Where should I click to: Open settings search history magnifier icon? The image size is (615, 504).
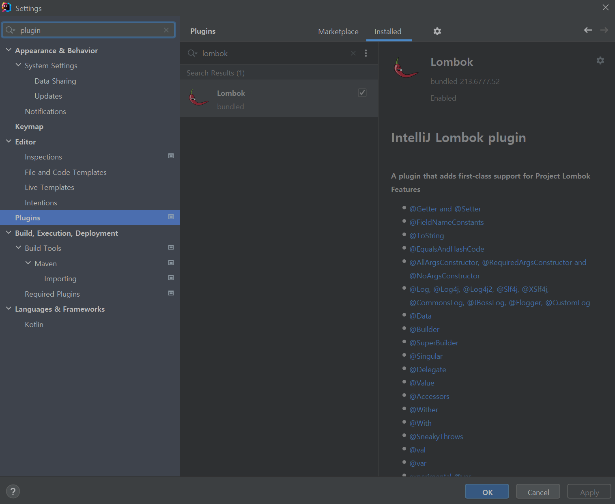pyautogui.click(x=10, y=30)
